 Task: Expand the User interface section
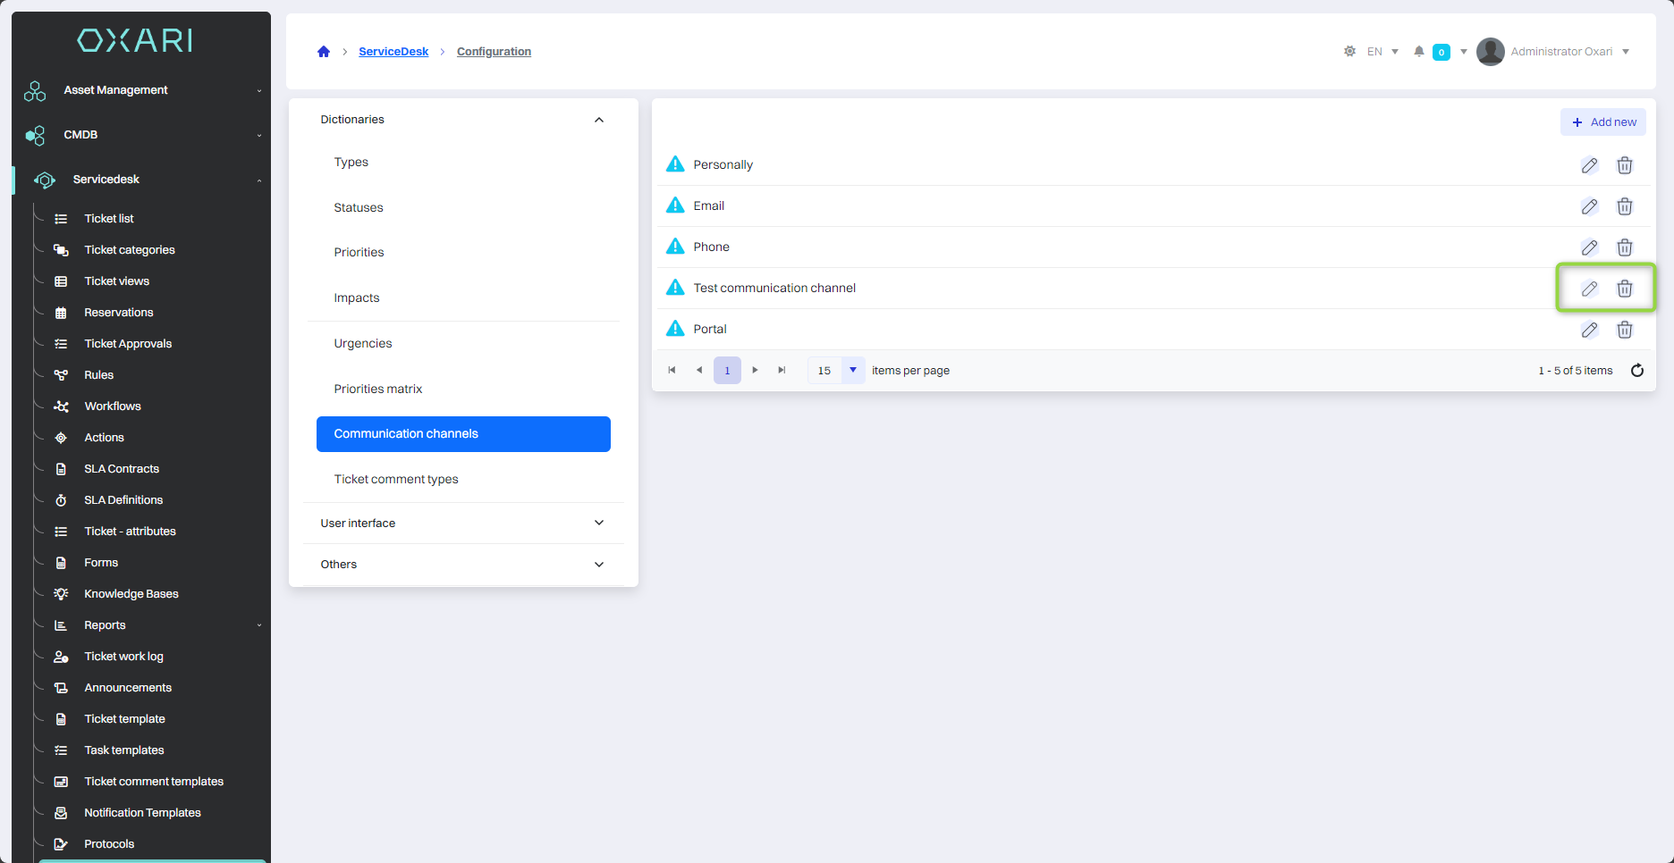tap(599, 524)
